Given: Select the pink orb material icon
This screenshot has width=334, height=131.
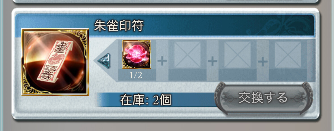Looking at the screenshot, I should 137,54.
